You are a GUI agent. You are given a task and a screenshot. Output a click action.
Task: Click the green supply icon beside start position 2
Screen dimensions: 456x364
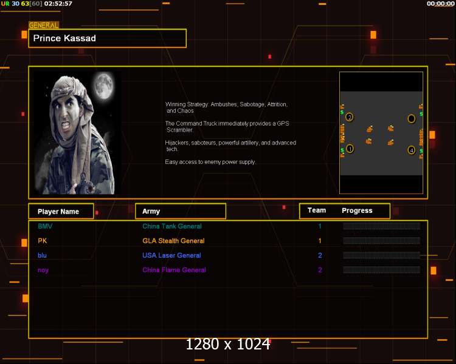(342, 112)
